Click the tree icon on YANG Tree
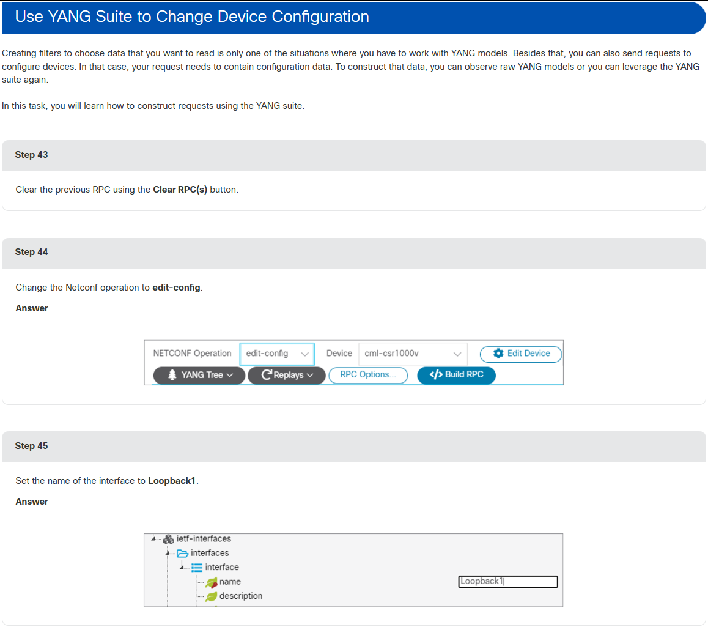Viewport: 708px width, 627px height. tap(172, 375)
